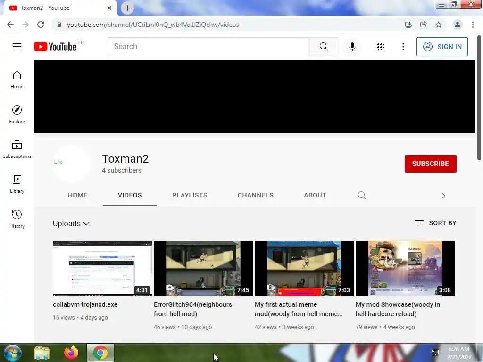483x362 pixels.
Task: Open the YouTube hamburger guide menu
Action: click(17, 47)
